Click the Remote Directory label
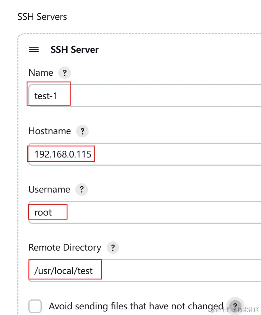 point(65,247)
